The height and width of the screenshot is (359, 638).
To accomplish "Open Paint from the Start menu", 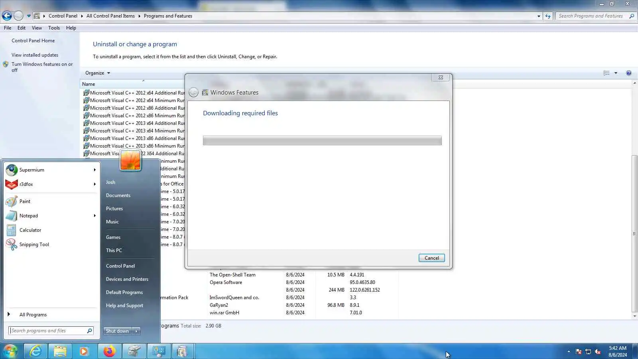I will (x=51, y=201).
